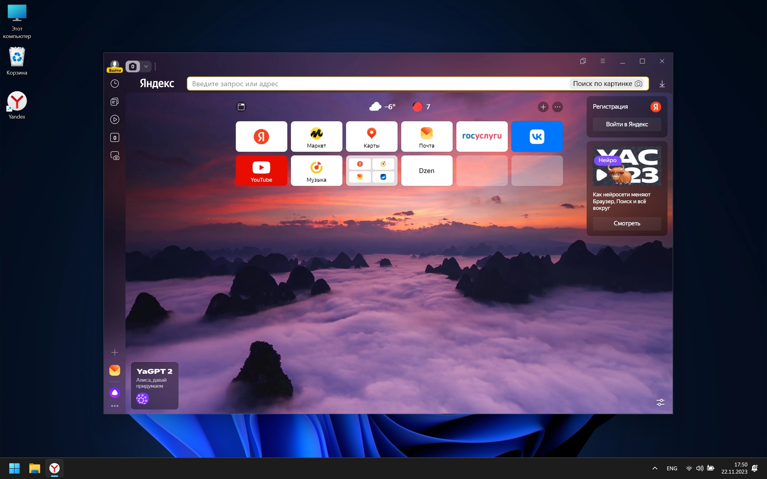Click screenshot tool icon in sidebar

click(x=115, y=156)
